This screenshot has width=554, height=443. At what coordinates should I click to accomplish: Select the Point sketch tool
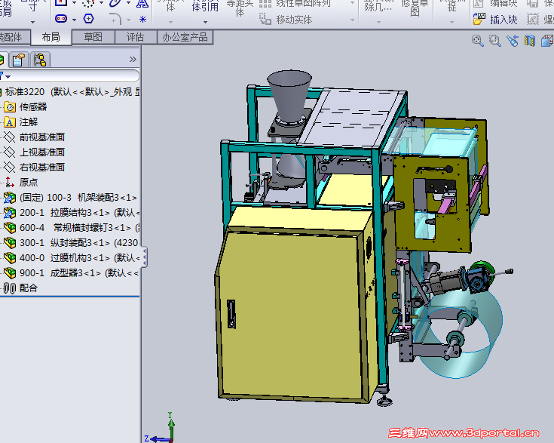(142, 19)
